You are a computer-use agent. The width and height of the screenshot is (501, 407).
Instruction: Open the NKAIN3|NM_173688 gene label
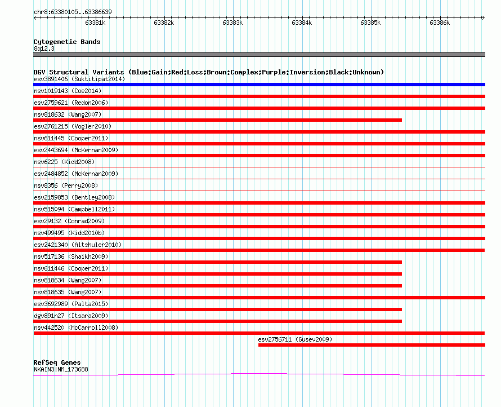point(61,369)
